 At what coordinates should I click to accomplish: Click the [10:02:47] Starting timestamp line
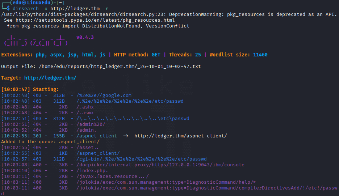click(30, 89)
